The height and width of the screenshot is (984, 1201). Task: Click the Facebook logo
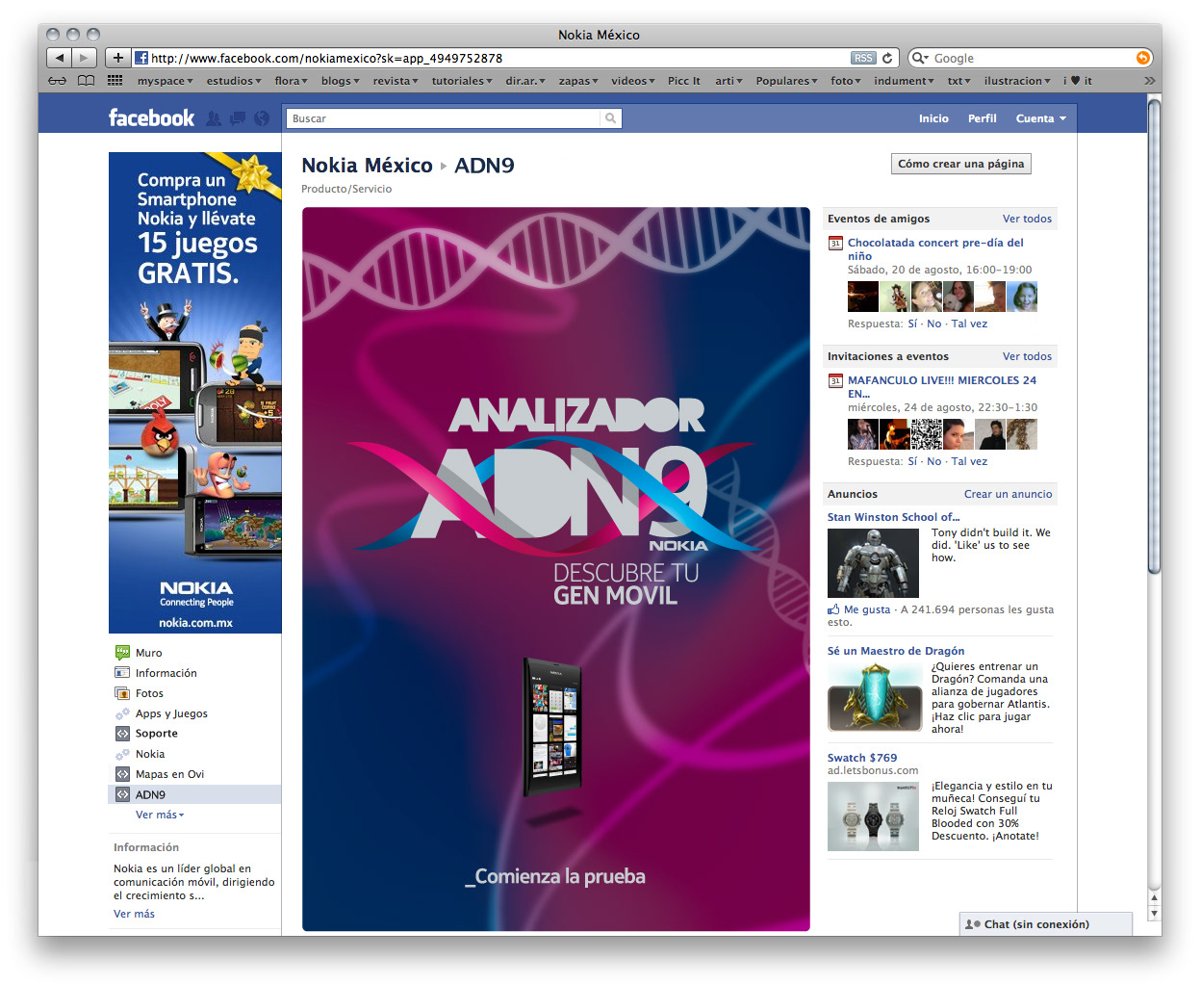[151, 117]
